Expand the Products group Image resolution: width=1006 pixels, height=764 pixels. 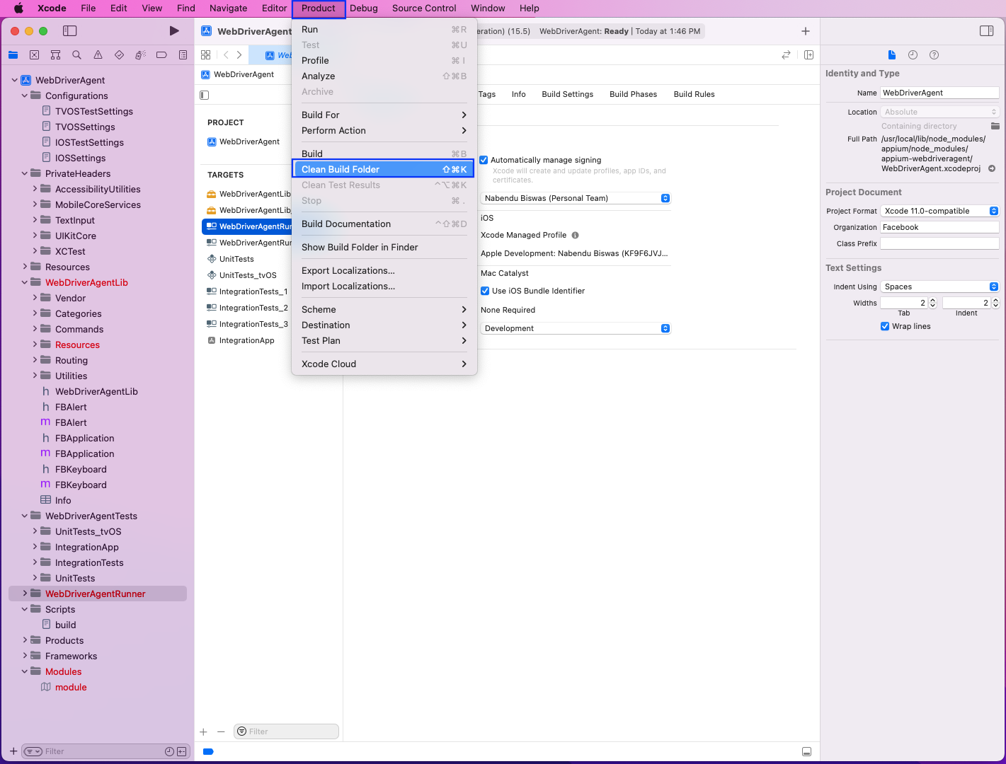click(x=25, y=640)
